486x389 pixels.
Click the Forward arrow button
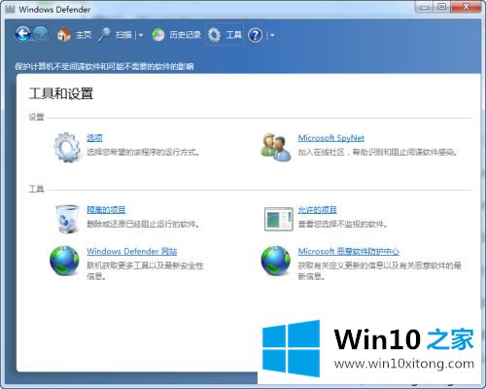point(40,34)
